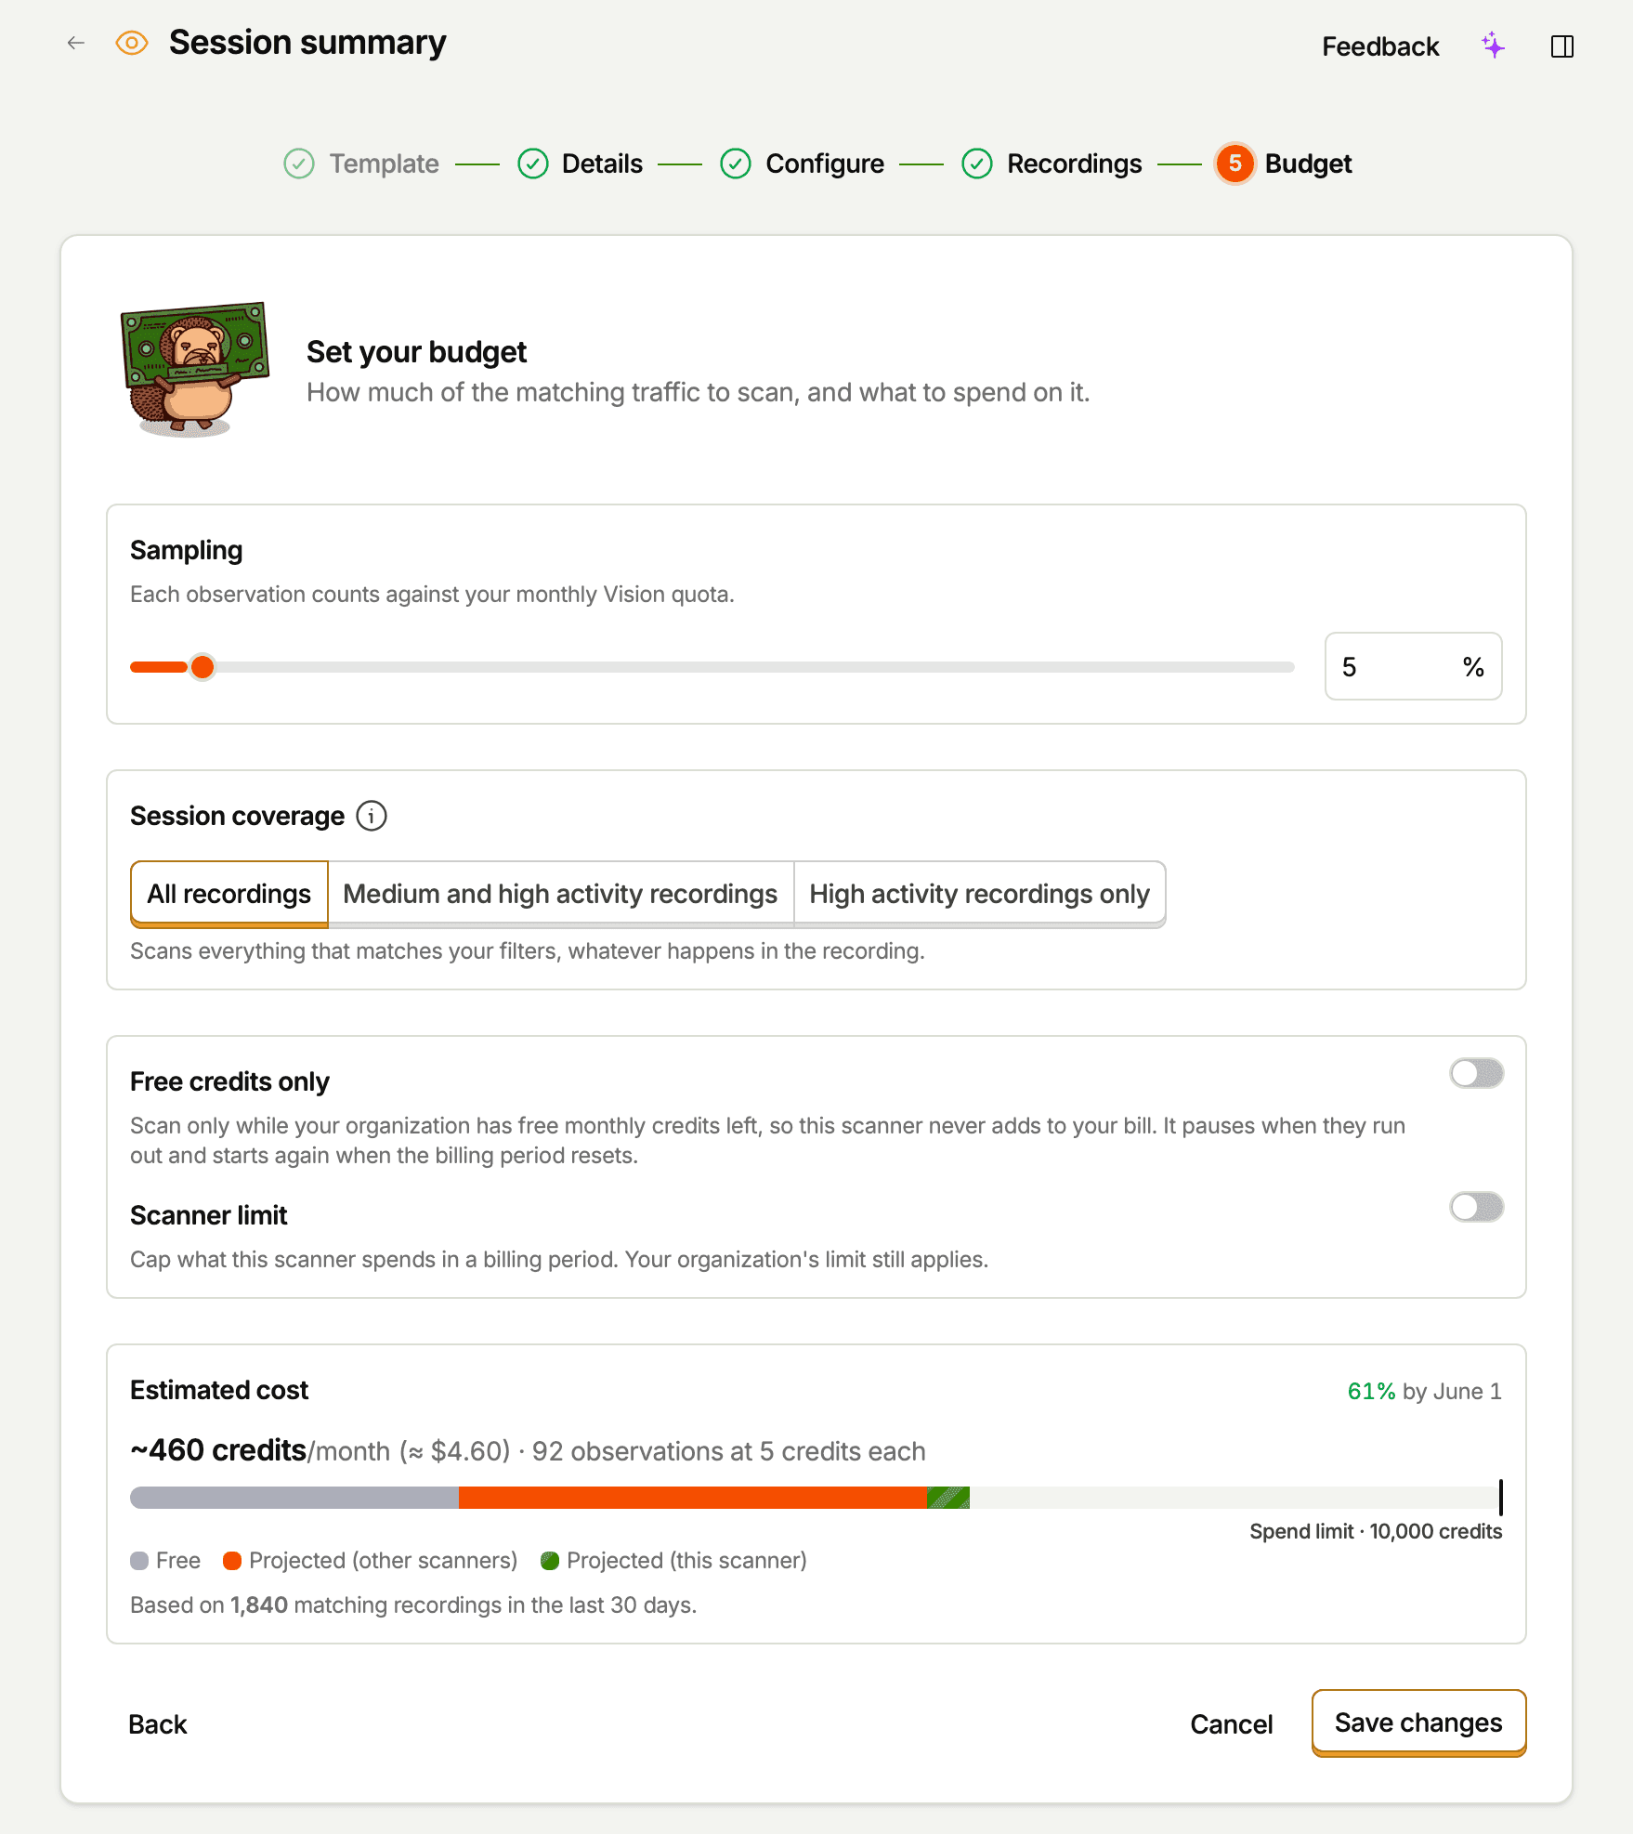Go to the Recordings step
Screen dimensions: 1633x1834
1052,164
